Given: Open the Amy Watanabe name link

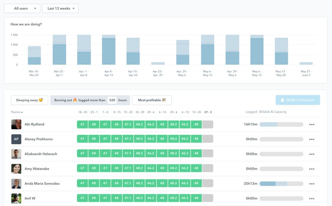Looking at the screenshot, I should click(x=37, y=169).
